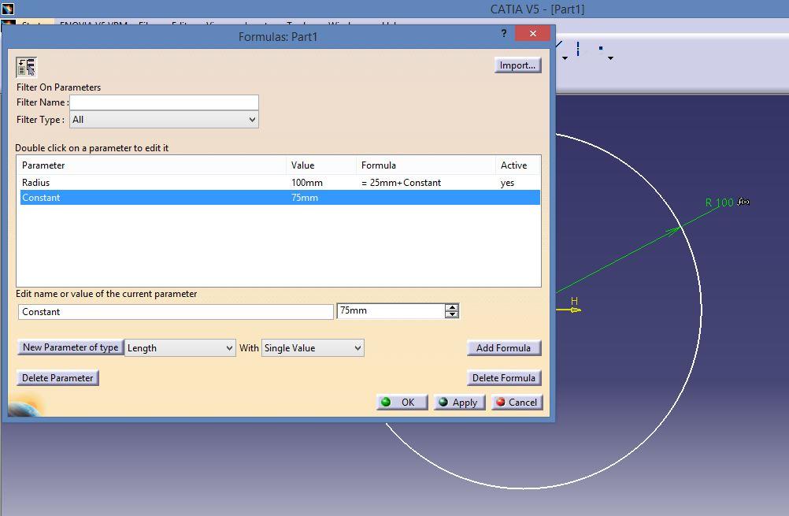The width and height of the screenshot is (789, 516).
Task: Click the 75mm value edit field
Action: click(391, 311)
